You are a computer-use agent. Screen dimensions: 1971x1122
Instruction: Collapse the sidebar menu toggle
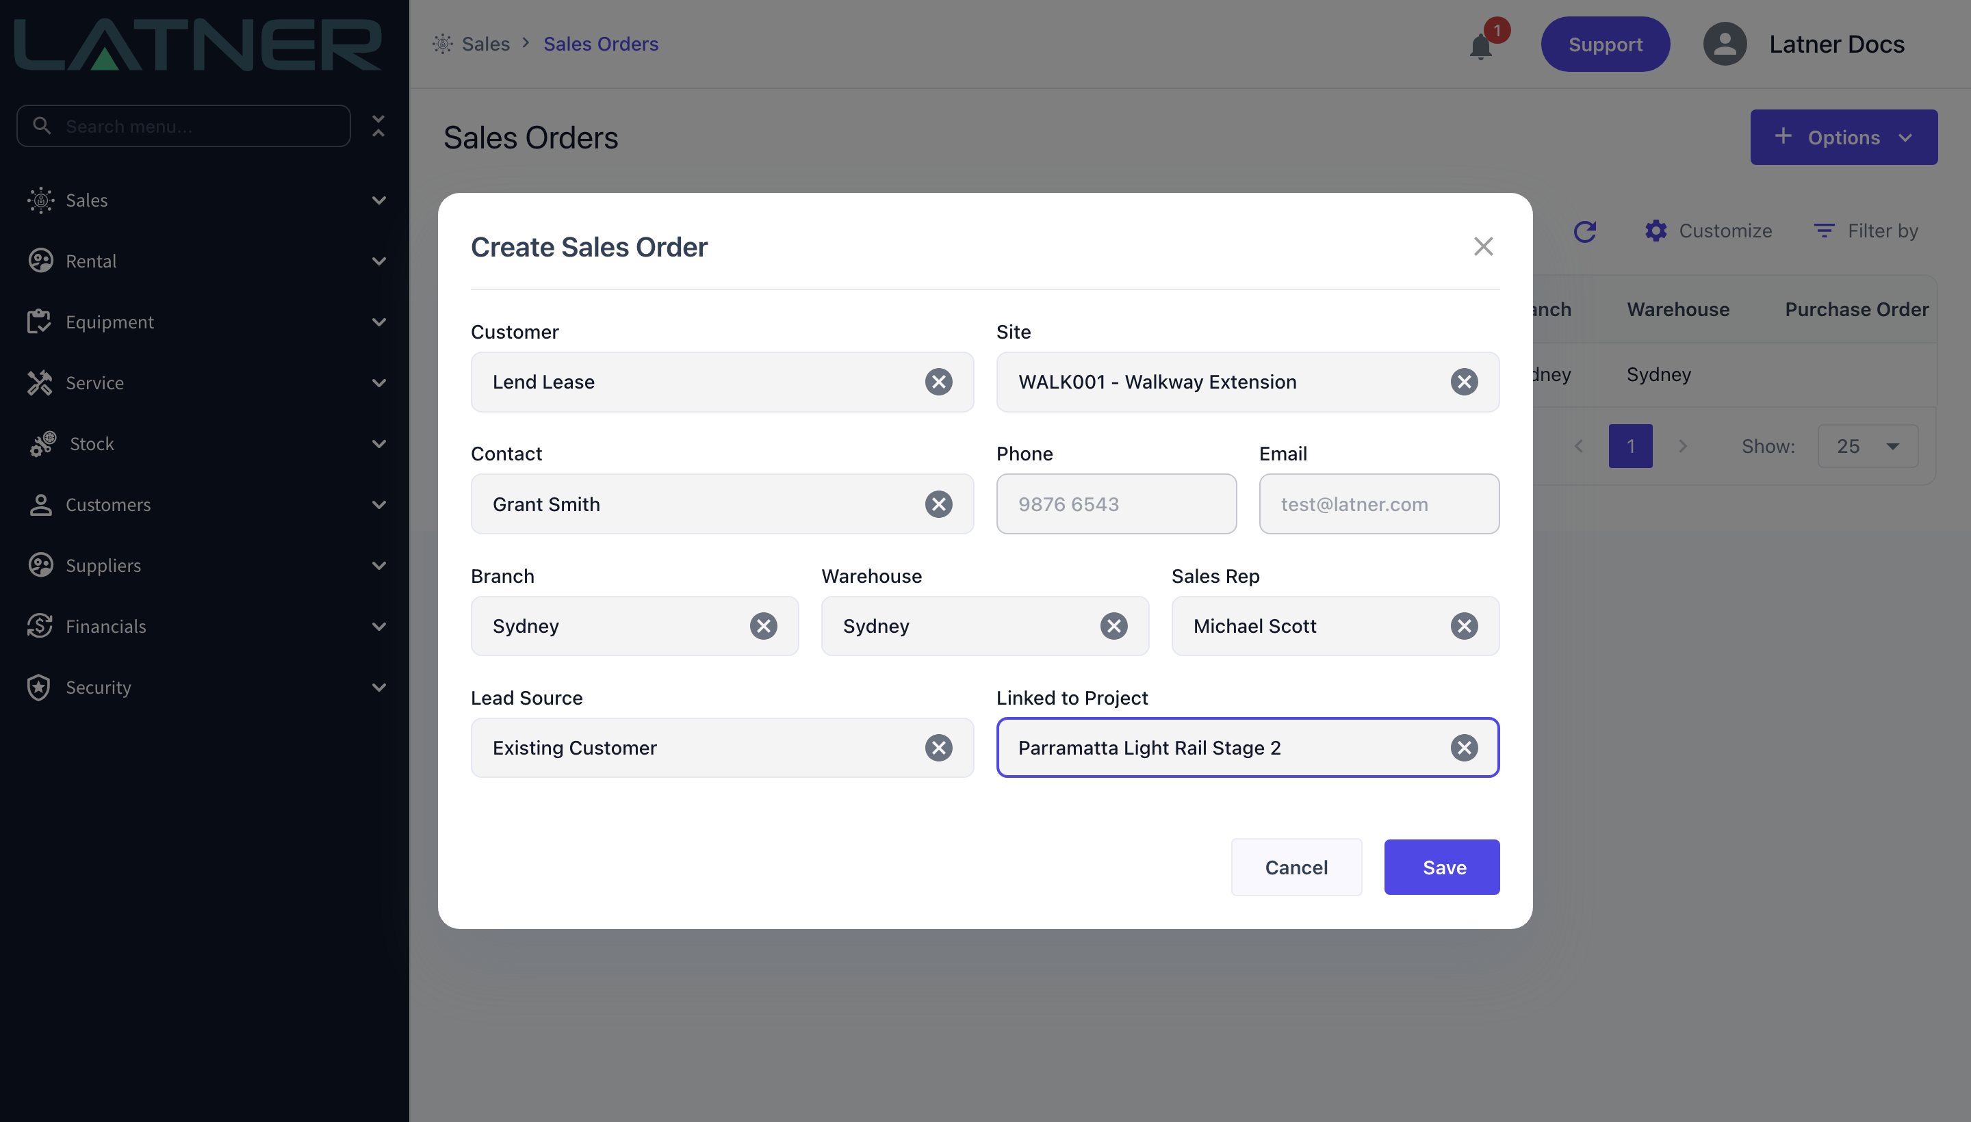point(378,126)
